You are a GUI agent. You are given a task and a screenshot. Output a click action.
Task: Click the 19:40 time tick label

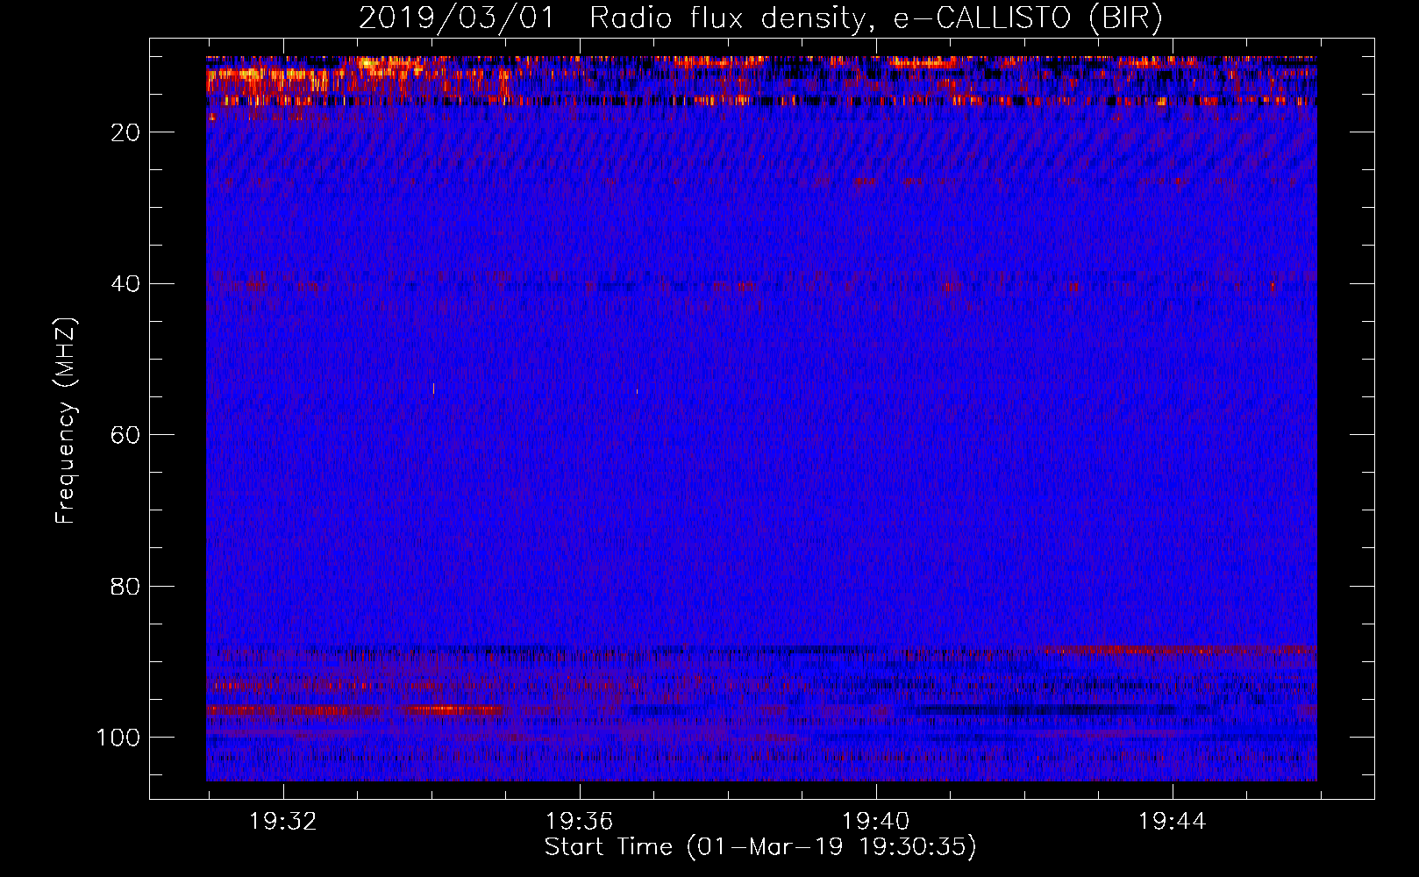tap(876, 822)
